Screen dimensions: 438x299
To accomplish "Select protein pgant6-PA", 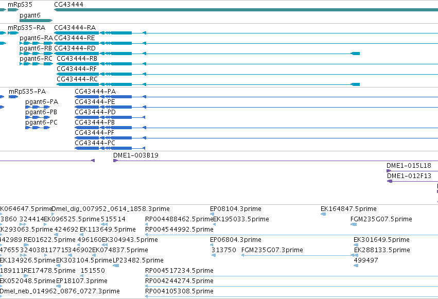I will click(42, 102).
